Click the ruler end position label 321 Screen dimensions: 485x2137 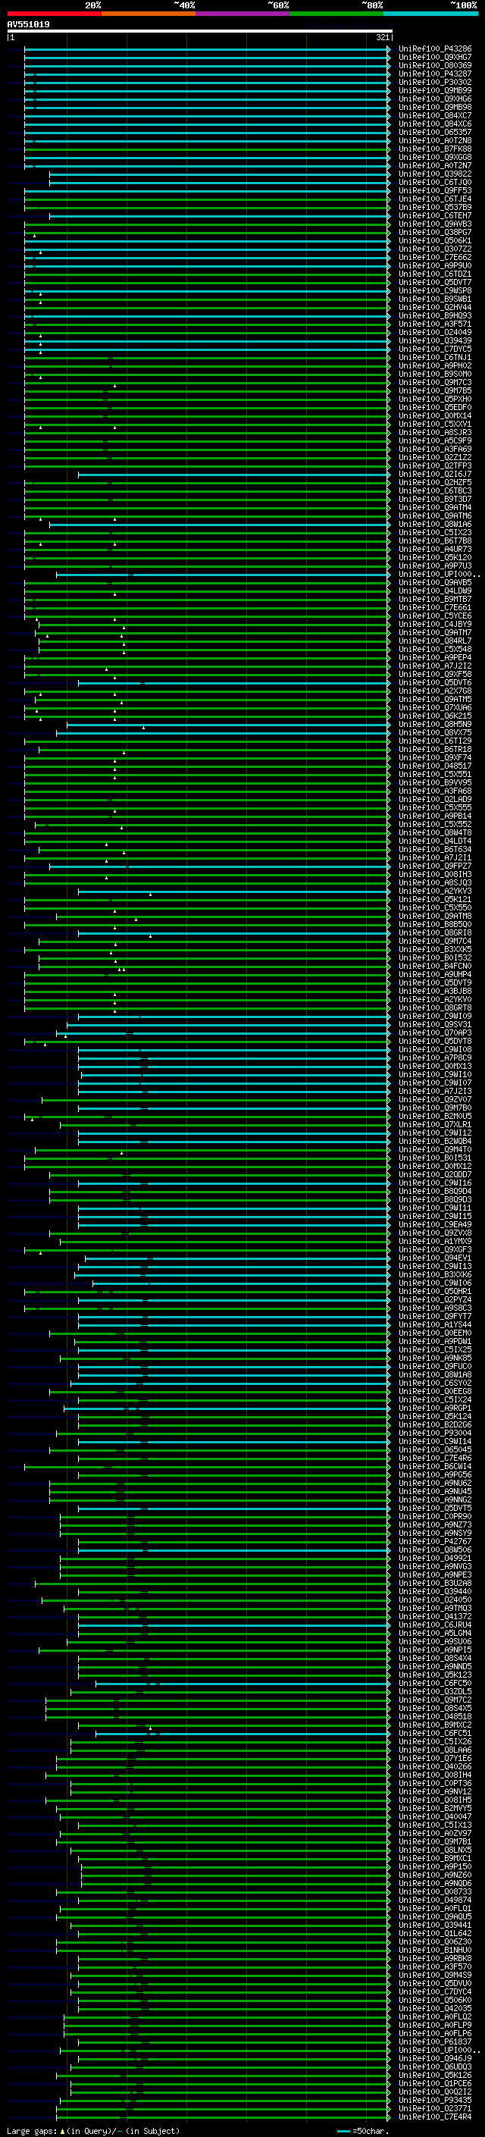[382, 37]
